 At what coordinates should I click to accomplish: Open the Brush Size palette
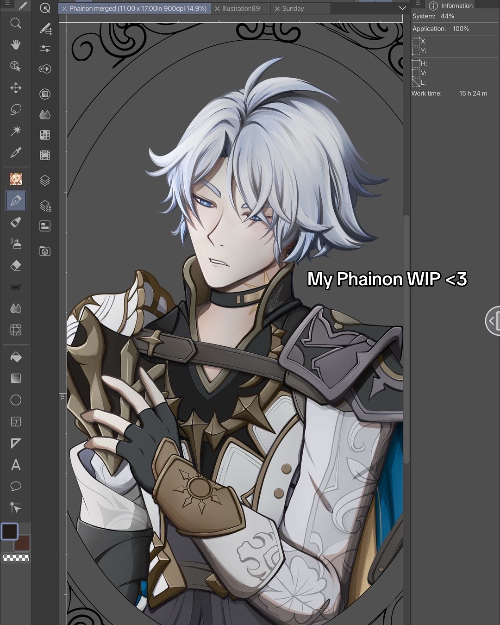click(45, 69)
